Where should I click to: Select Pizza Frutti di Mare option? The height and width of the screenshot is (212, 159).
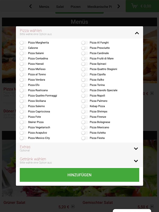(85, 59)
